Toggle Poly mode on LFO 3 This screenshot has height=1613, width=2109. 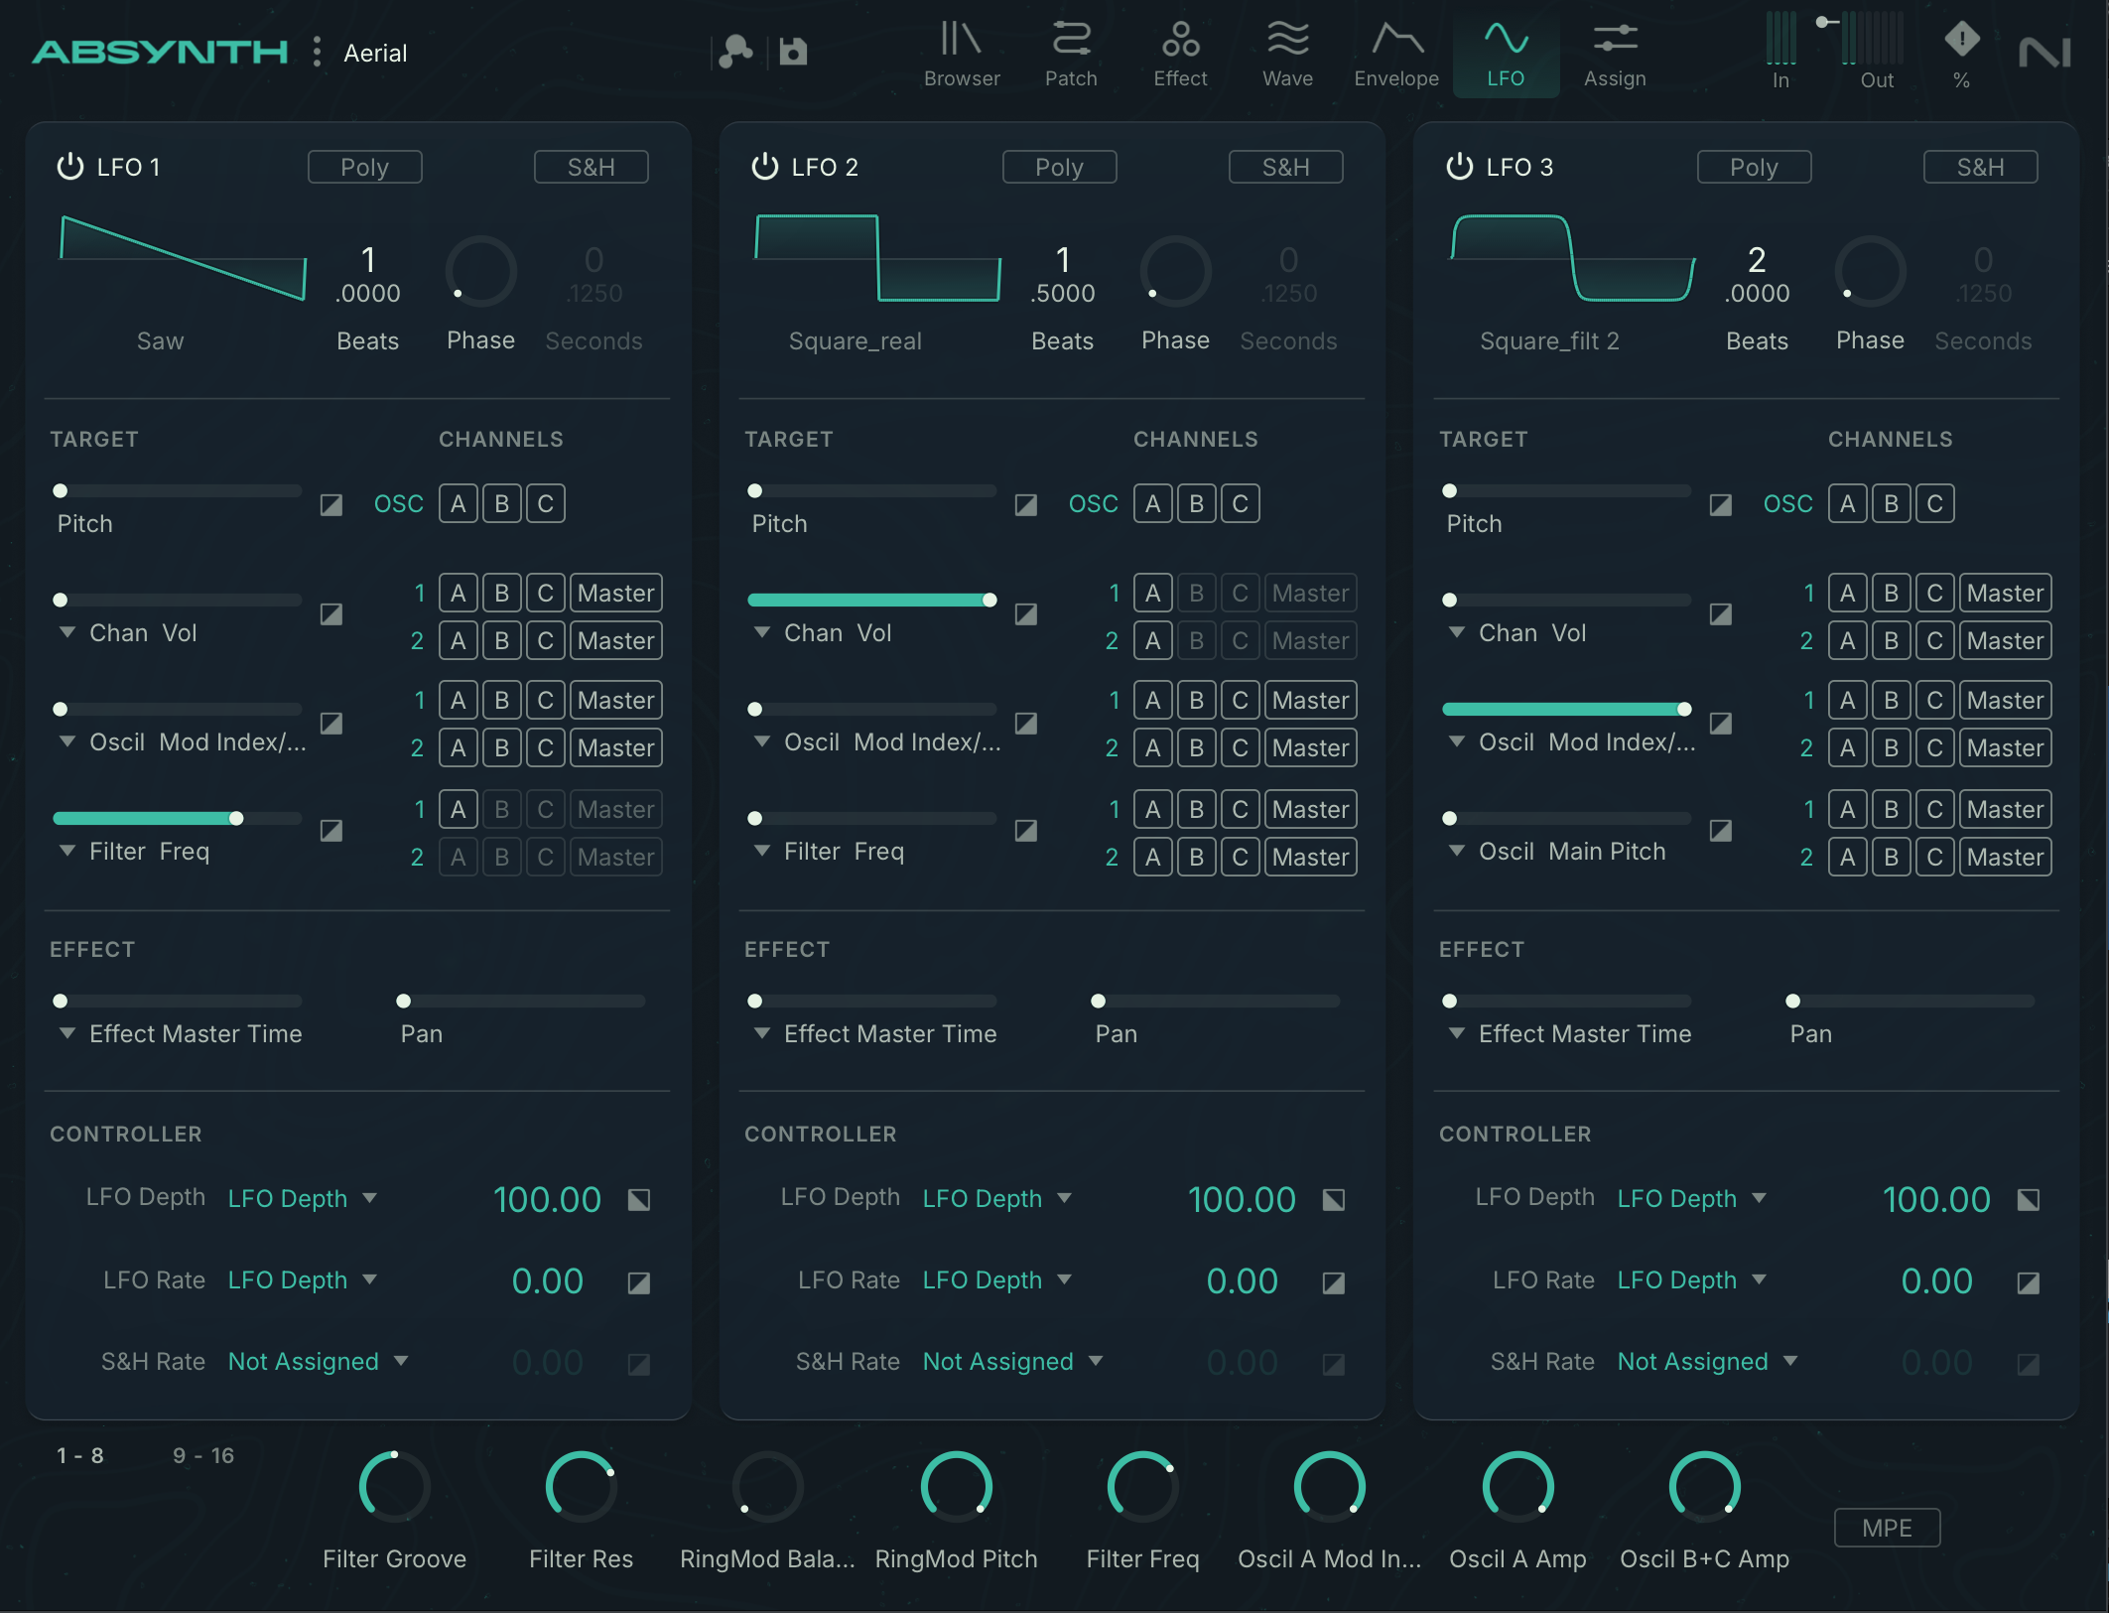point(1753,167)
